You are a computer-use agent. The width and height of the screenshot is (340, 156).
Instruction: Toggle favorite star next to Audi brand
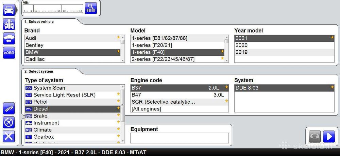pos(118,37)
